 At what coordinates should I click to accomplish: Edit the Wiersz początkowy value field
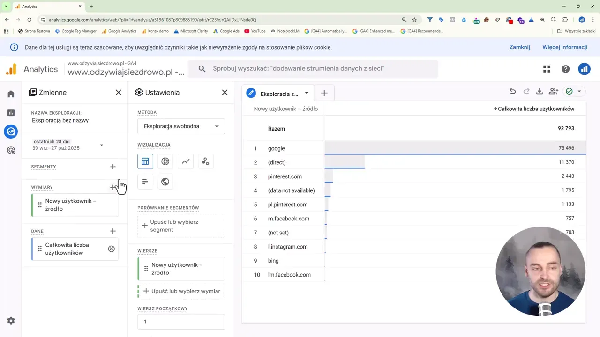point(181,322)
